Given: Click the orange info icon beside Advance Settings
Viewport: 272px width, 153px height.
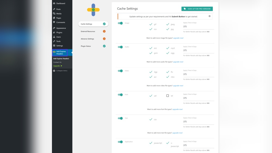Looking at the screenshot, I should pos(104,39).
